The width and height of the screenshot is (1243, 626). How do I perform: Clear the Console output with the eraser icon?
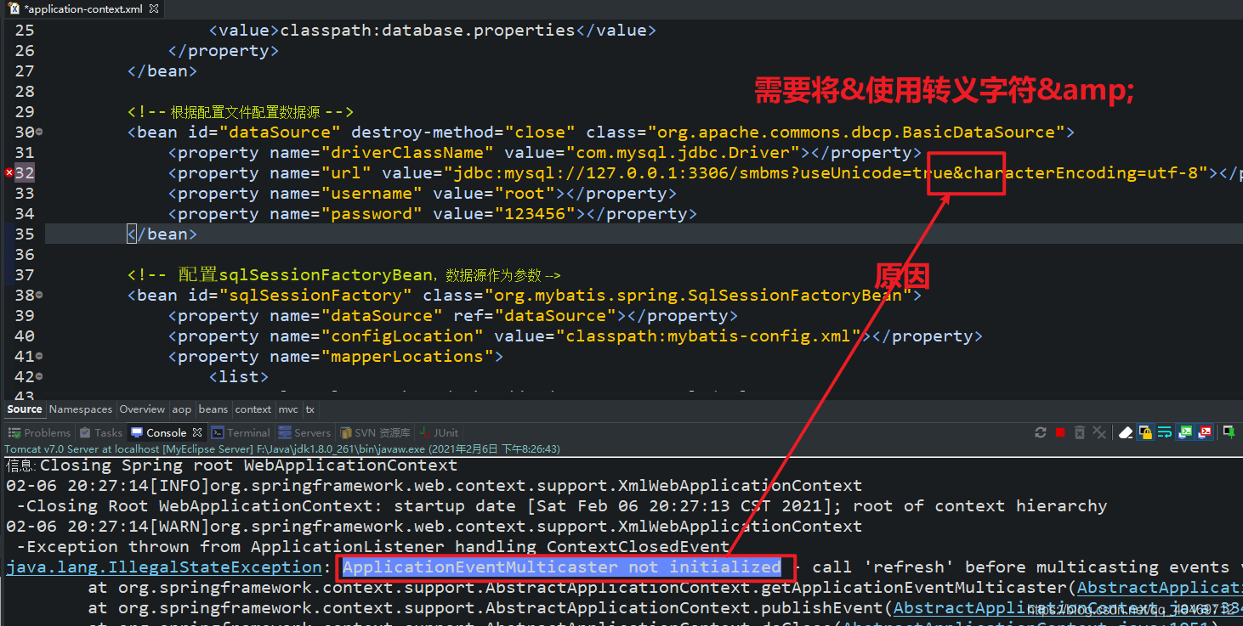coord(1125,432)
